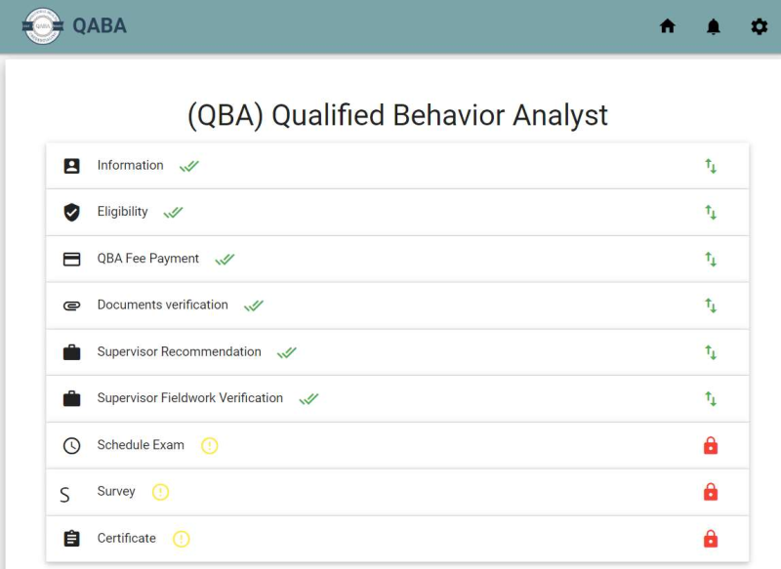Screen dimensions: 781x569
Task: Expand the Information section arrows
Action: [x=711, y=166]
